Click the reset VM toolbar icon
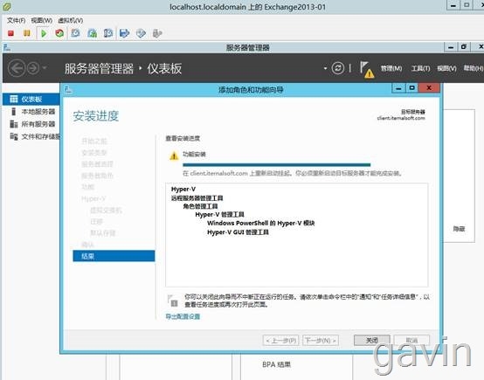The width and height of the screenshot is (484, 380). 59,33
